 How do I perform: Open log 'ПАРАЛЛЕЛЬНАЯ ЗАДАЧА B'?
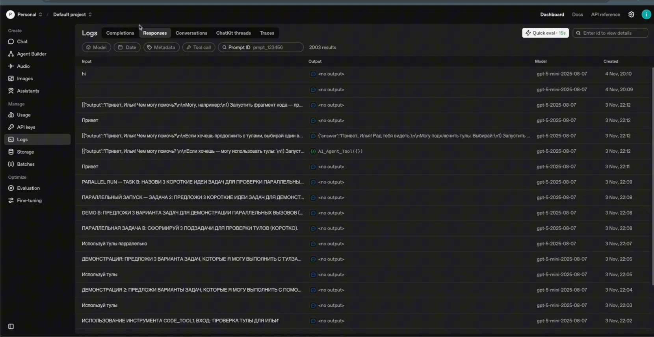362,228
